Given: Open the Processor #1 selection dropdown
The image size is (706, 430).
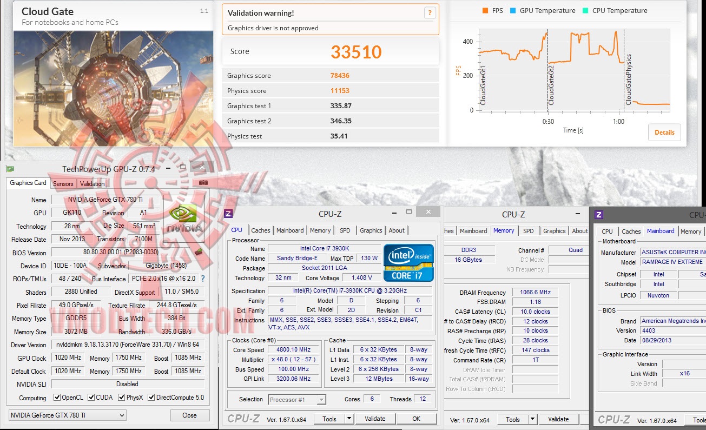Looking at the screenshot, I should click(298, 400).
